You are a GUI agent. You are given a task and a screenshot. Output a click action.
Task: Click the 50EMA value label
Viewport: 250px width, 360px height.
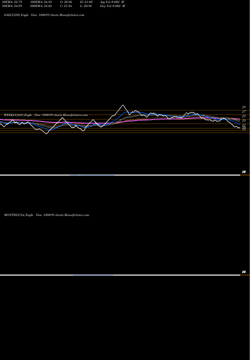(12, 6)
